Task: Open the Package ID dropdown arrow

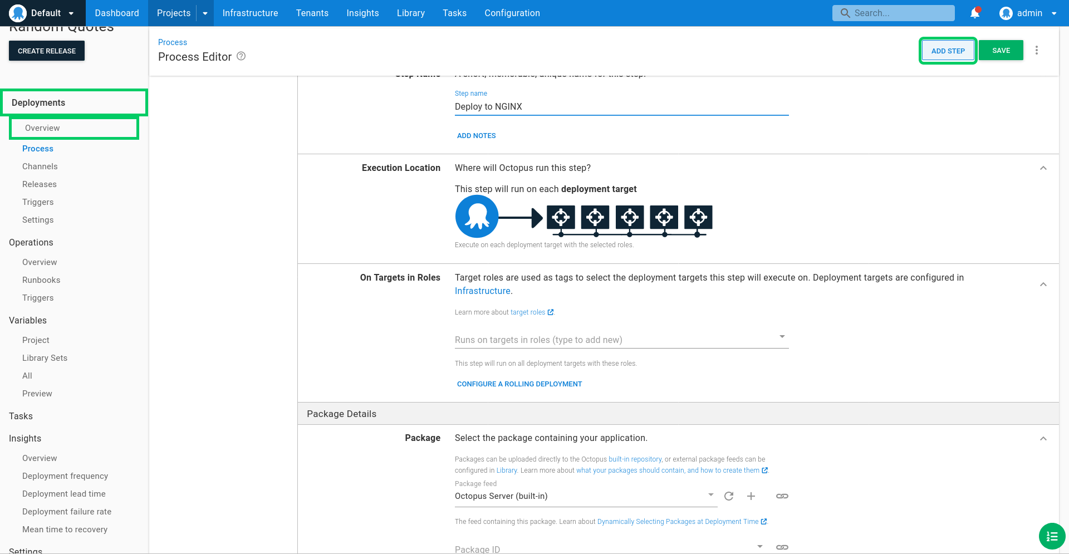Action: coord(760,546)
